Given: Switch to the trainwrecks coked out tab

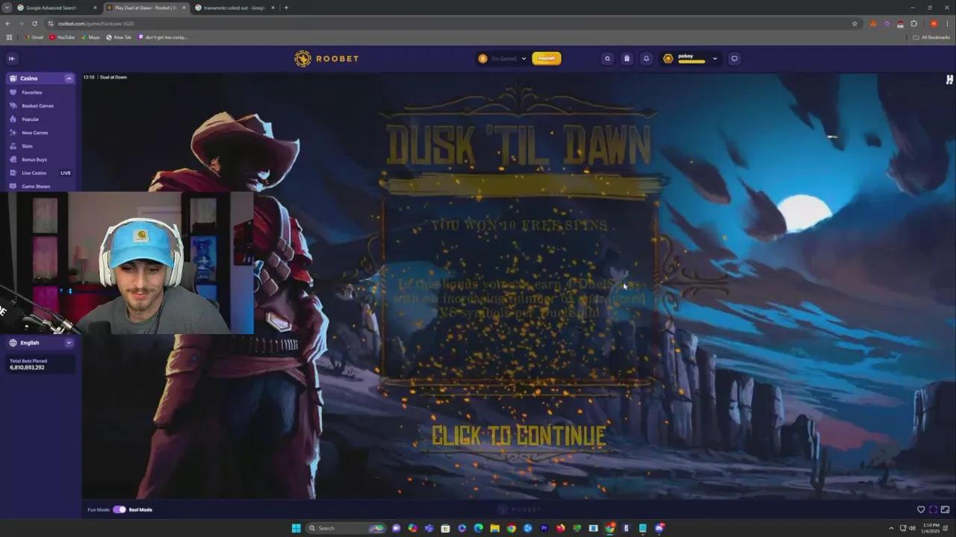Looking at the screenshot, I should (x=235, y=7).
